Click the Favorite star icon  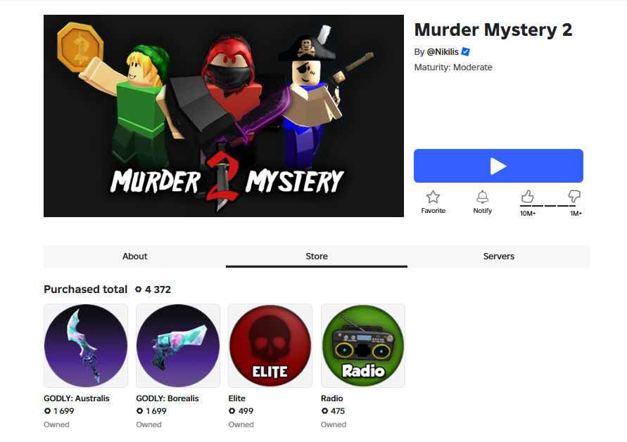point(433,197)
